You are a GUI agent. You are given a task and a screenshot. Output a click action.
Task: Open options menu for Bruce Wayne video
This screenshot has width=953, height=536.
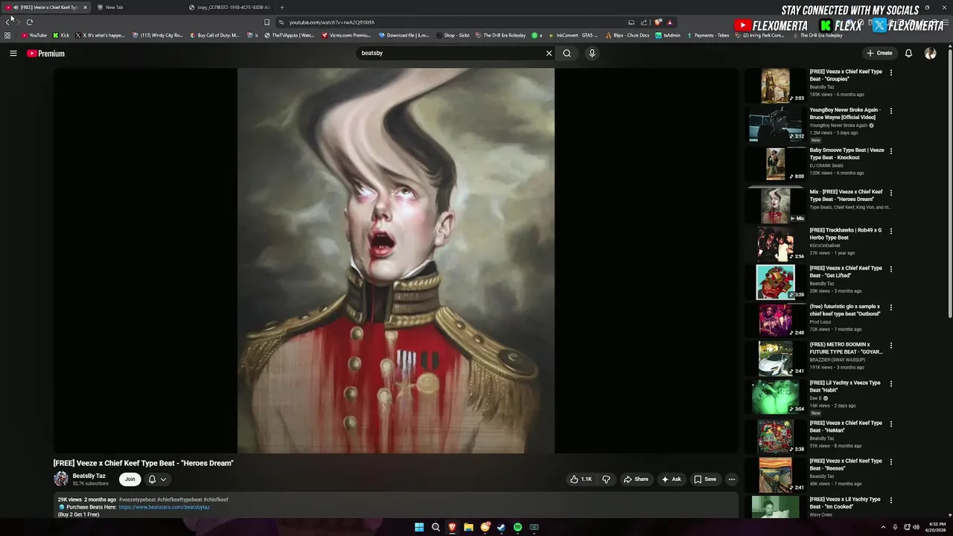pos(891,111)
